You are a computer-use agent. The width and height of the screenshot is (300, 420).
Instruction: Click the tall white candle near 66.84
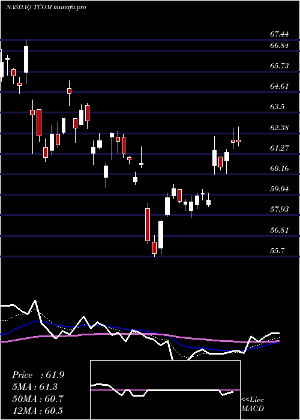click(x=26, y=59)
